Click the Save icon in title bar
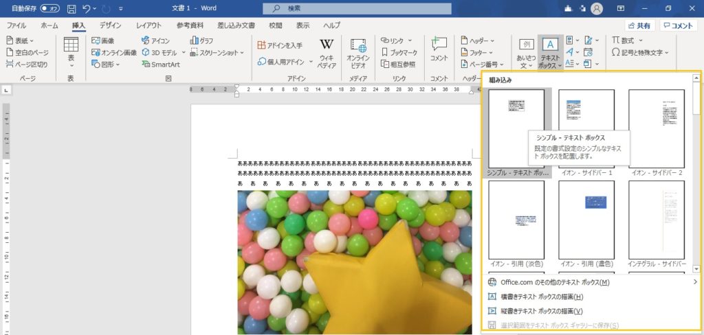The width and height of the screenshot is (704, 335). click(71, 8)
